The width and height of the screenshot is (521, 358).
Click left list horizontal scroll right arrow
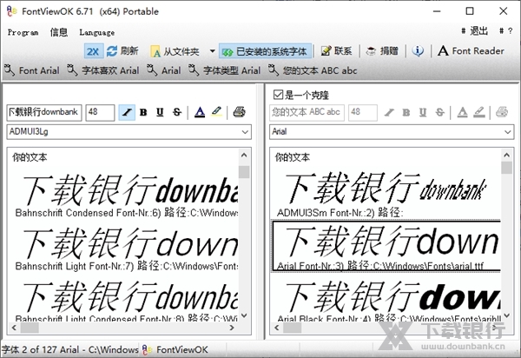pos(232,328)
